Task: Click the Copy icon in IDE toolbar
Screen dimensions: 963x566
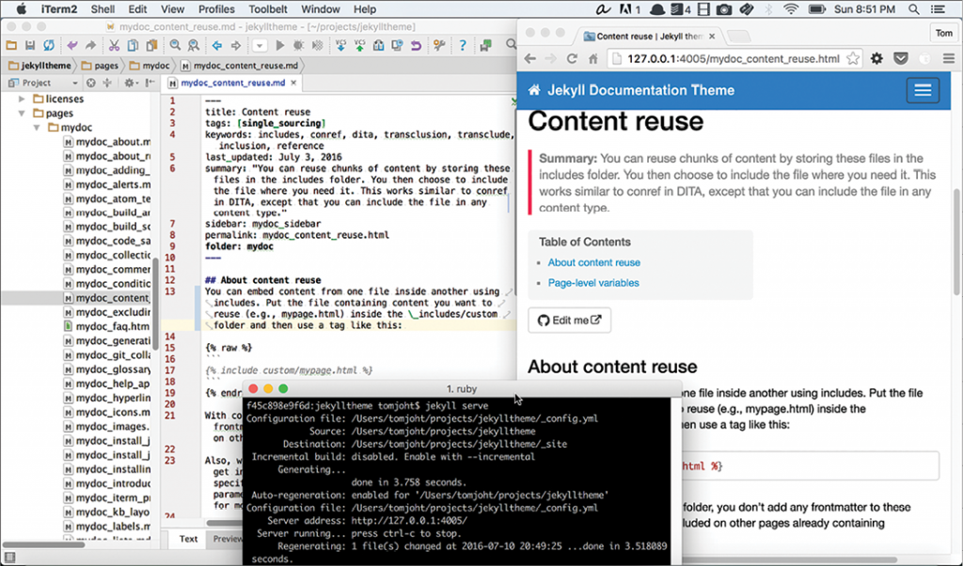Action: tap(133, 45)
